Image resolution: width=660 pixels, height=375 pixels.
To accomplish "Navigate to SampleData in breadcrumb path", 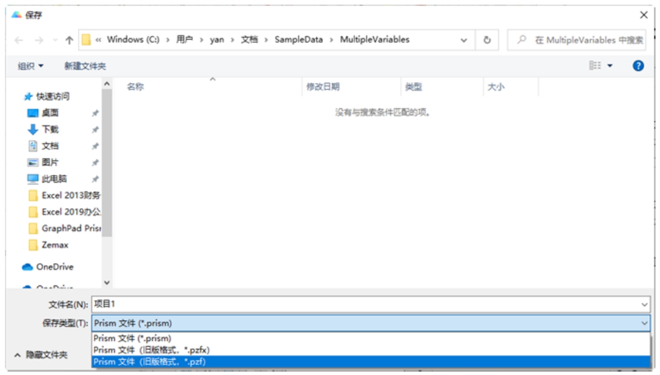I will (298, 40).
